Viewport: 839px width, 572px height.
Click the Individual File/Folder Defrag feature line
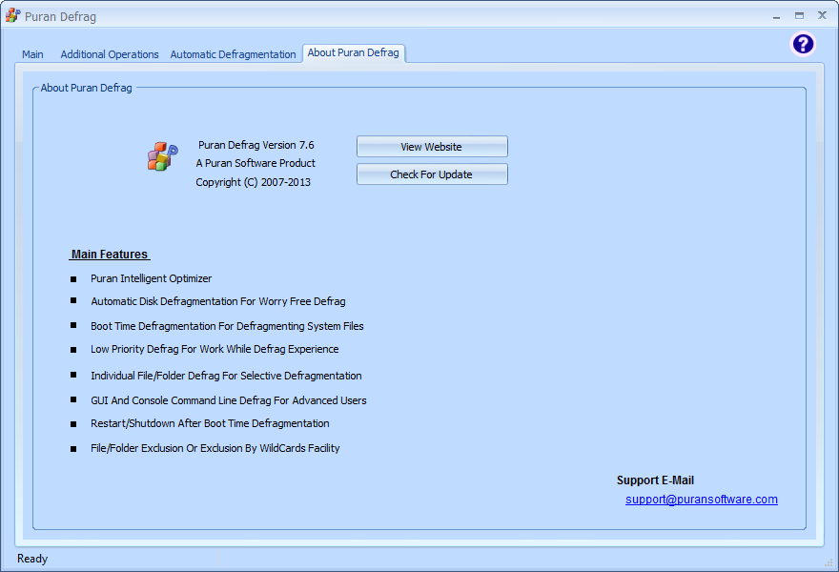coord(226,377)
